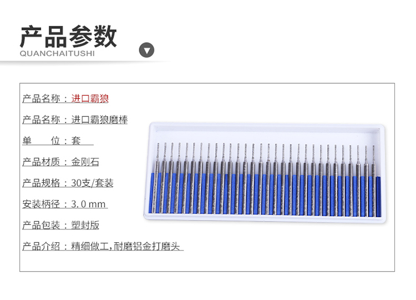This screenshot has width=416, height=300.
Task: Click the 产品包装：塑封版 line
Action: [60, 225]
